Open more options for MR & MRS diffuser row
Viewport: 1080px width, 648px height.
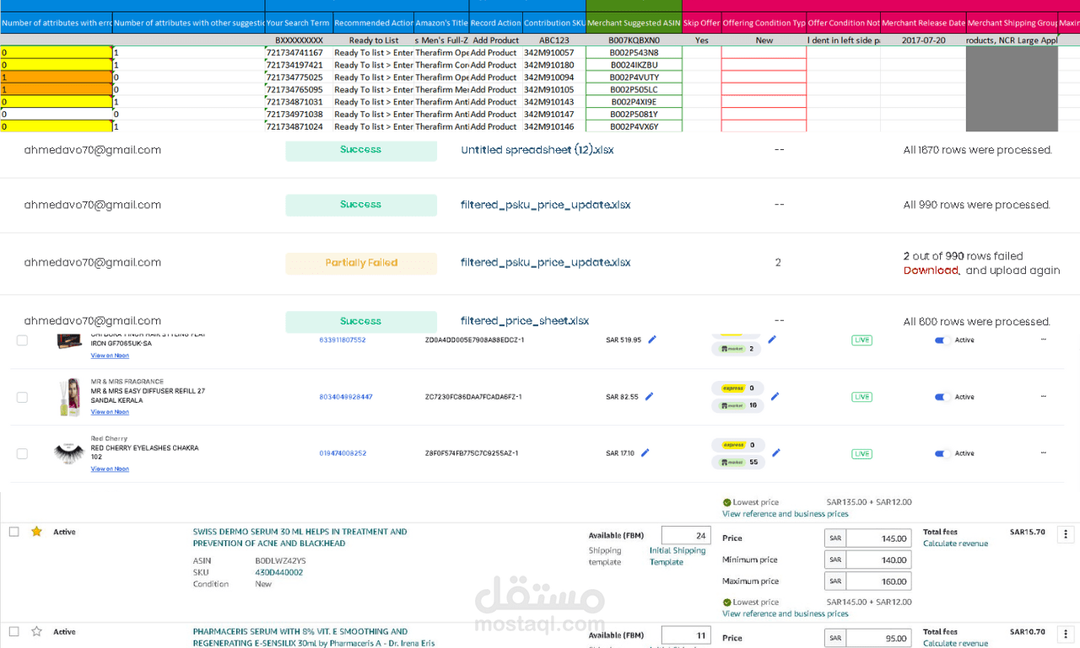pyautogui.click(x=1044, y=397)
